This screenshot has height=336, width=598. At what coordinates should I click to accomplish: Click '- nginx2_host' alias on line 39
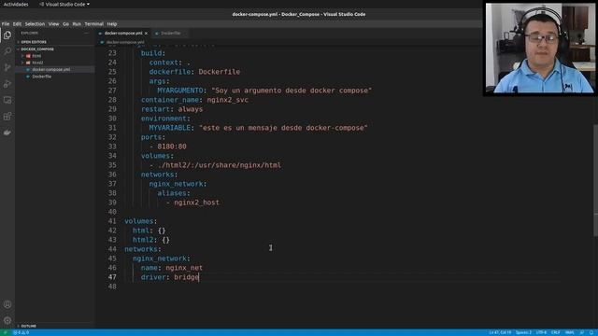(x=192, y=203)
